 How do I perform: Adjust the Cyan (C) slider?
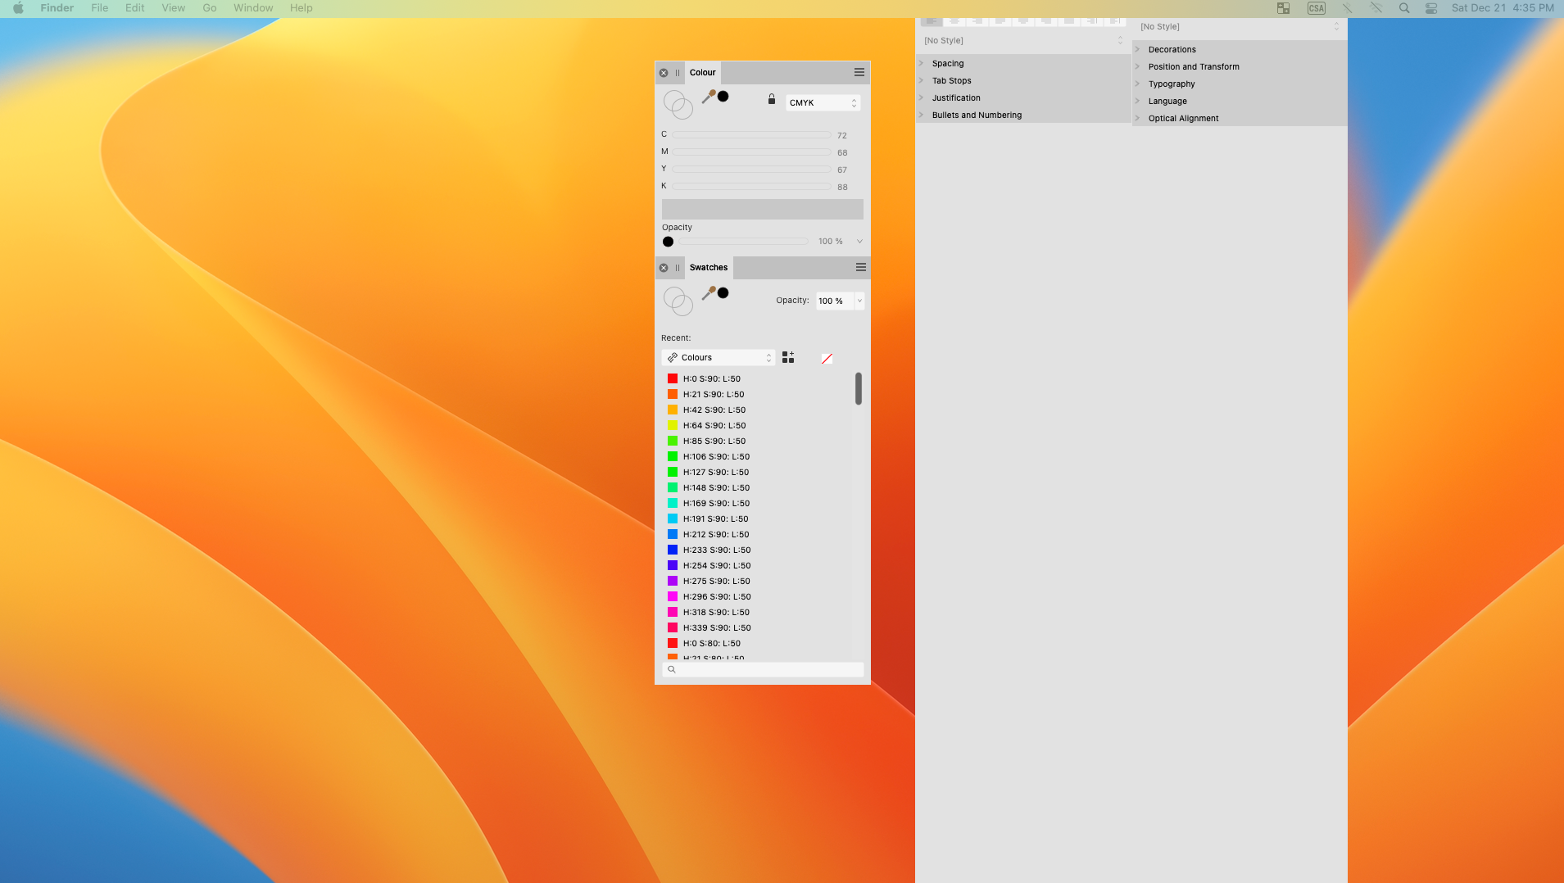click(x=752, y=134)
